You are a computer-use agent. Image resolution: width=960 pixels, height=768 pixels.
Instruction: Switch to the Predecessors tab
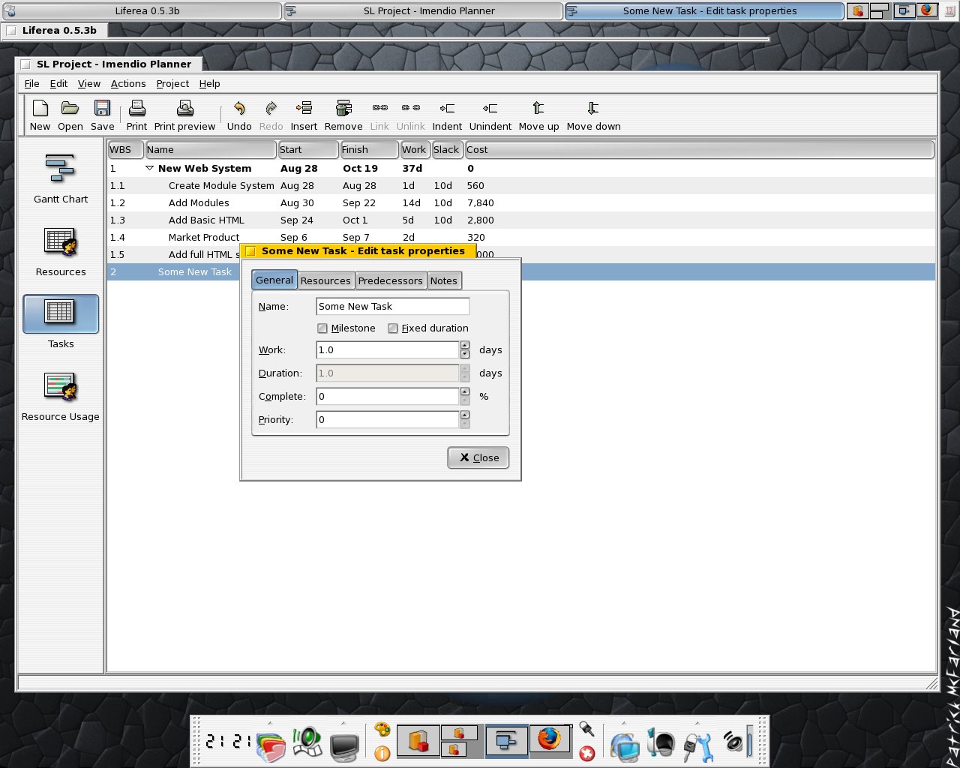coord(390,280)
